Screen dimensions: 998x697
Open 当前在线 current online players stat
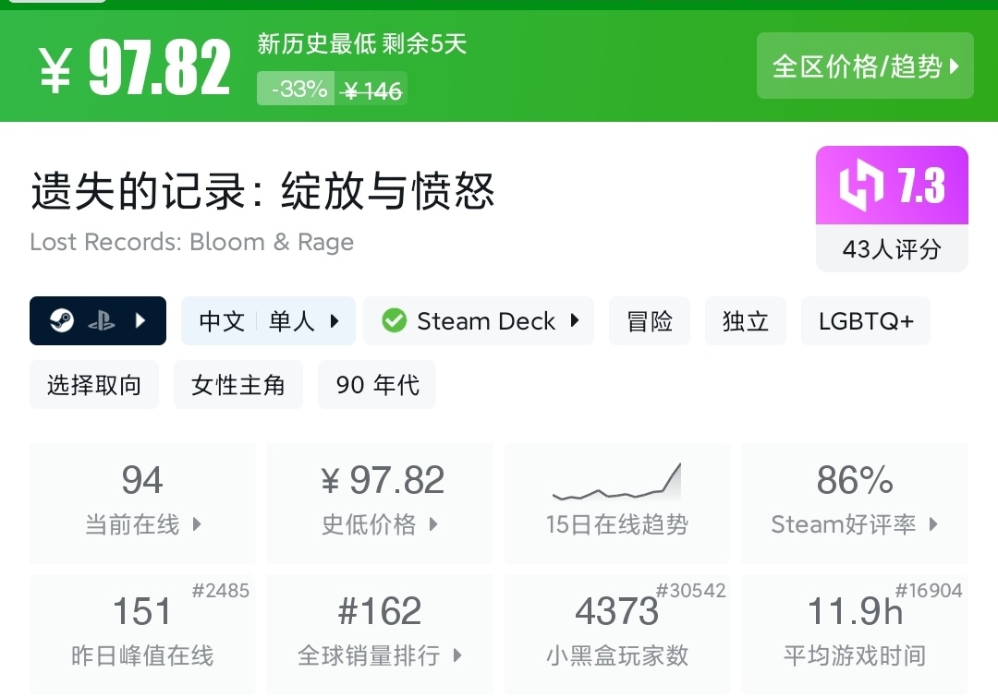(x=142, y=503)
